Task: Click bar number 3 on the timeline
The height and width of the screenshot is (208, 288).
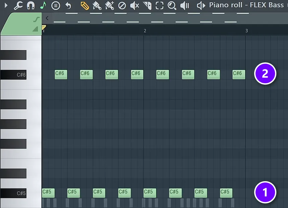Action: pyautogui.click(x=246, y=31)
